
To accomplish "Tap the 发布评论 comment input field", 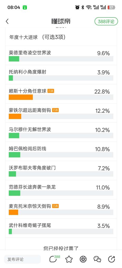I will point(23,259).
